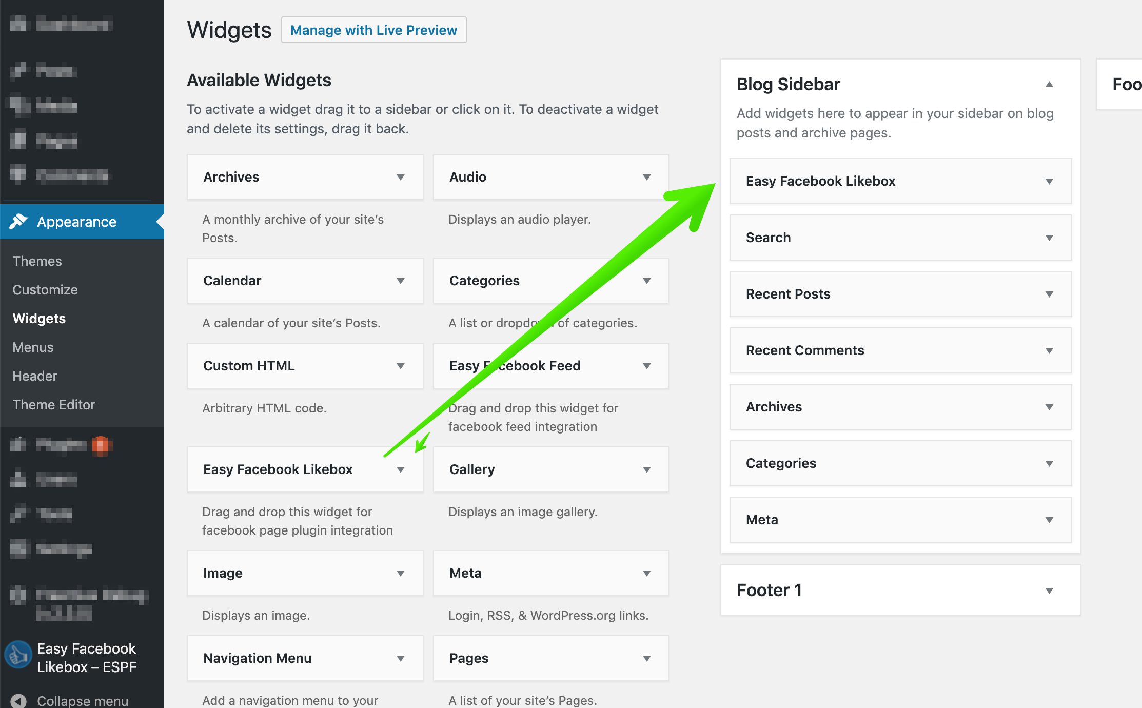Image resolution: width=1142 pixels, height=708 pixels.
Task: Open the Theme Editor menu item
Action: [54, 404]
